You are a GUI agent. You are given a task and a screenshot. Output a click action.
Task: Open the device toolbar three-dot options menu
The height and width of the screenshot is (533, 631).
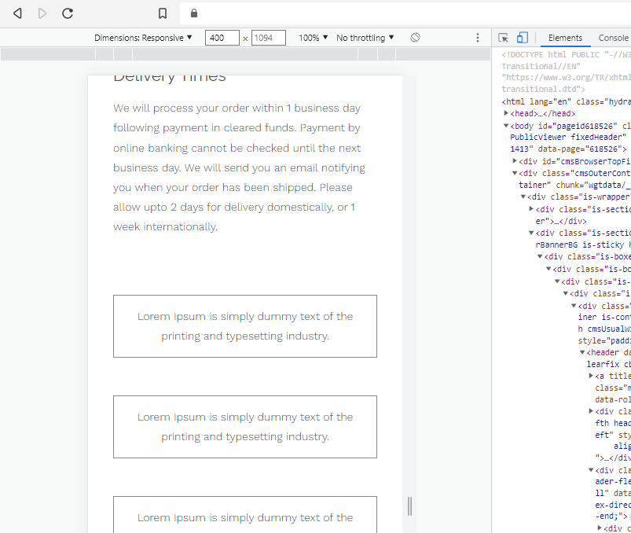click(x=478, y=38)
